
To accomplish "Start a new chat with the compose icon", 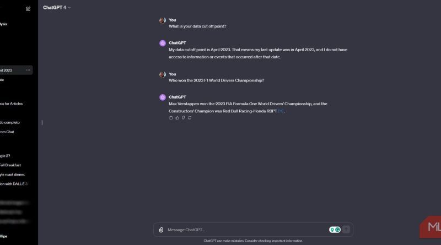I will pyautogui.click(x=28, y=9).
